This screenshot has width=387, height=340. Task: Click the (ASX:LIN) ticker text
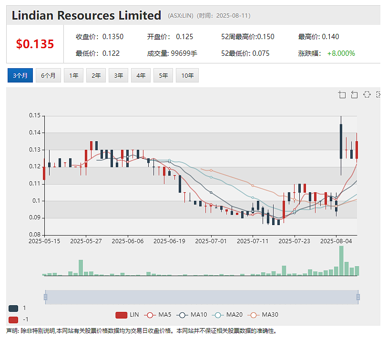[x=181, y=16]
